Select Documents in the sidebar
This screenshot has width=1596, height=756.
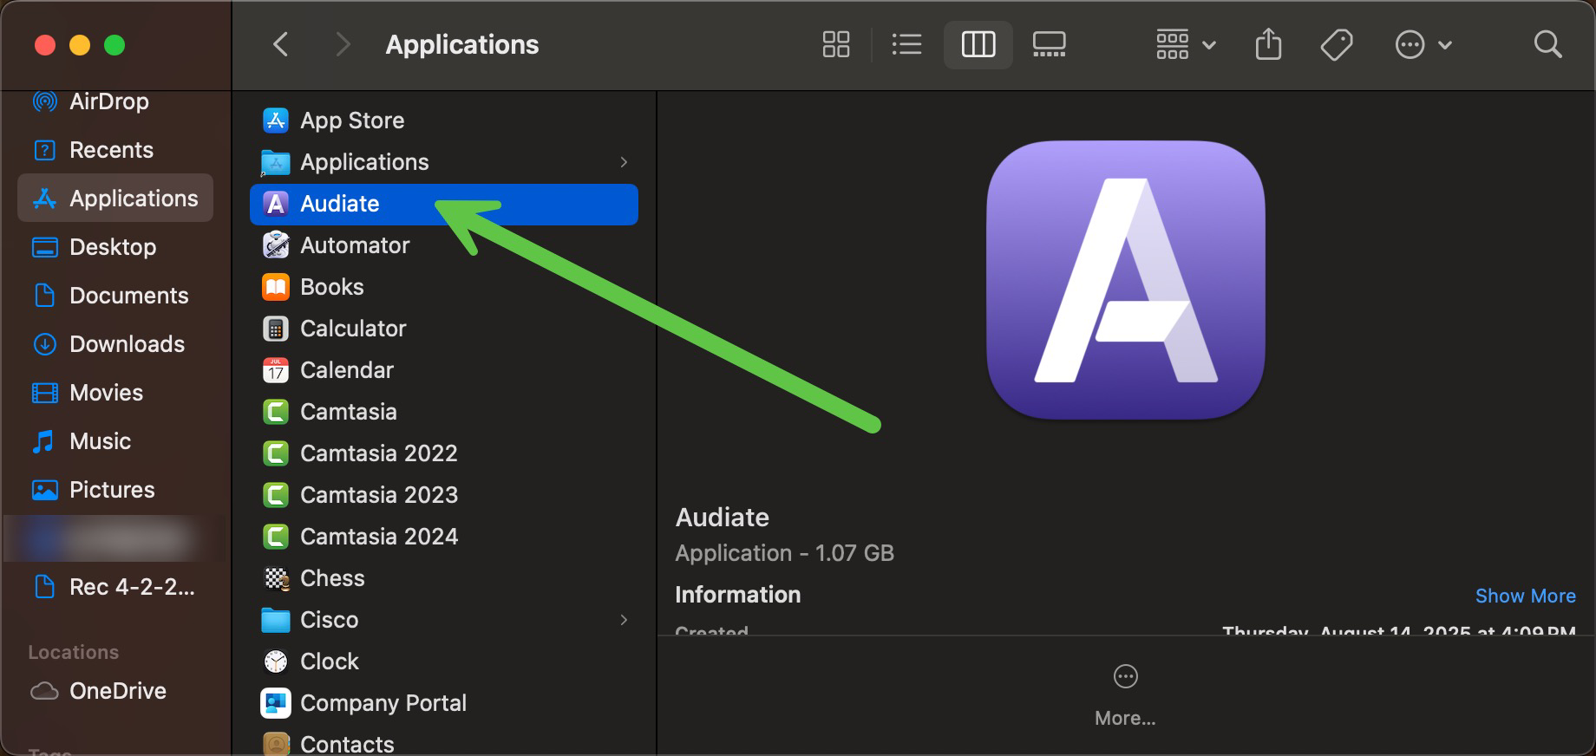pyautogui.click(x=128, y=296)
